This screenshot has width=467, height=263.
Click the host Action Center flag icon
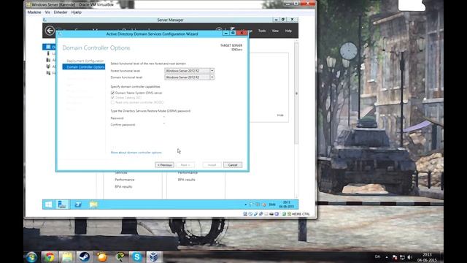tap(395, 257)
